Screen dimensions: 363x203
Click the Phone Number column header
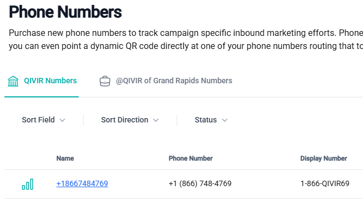(x=191, y=158)
